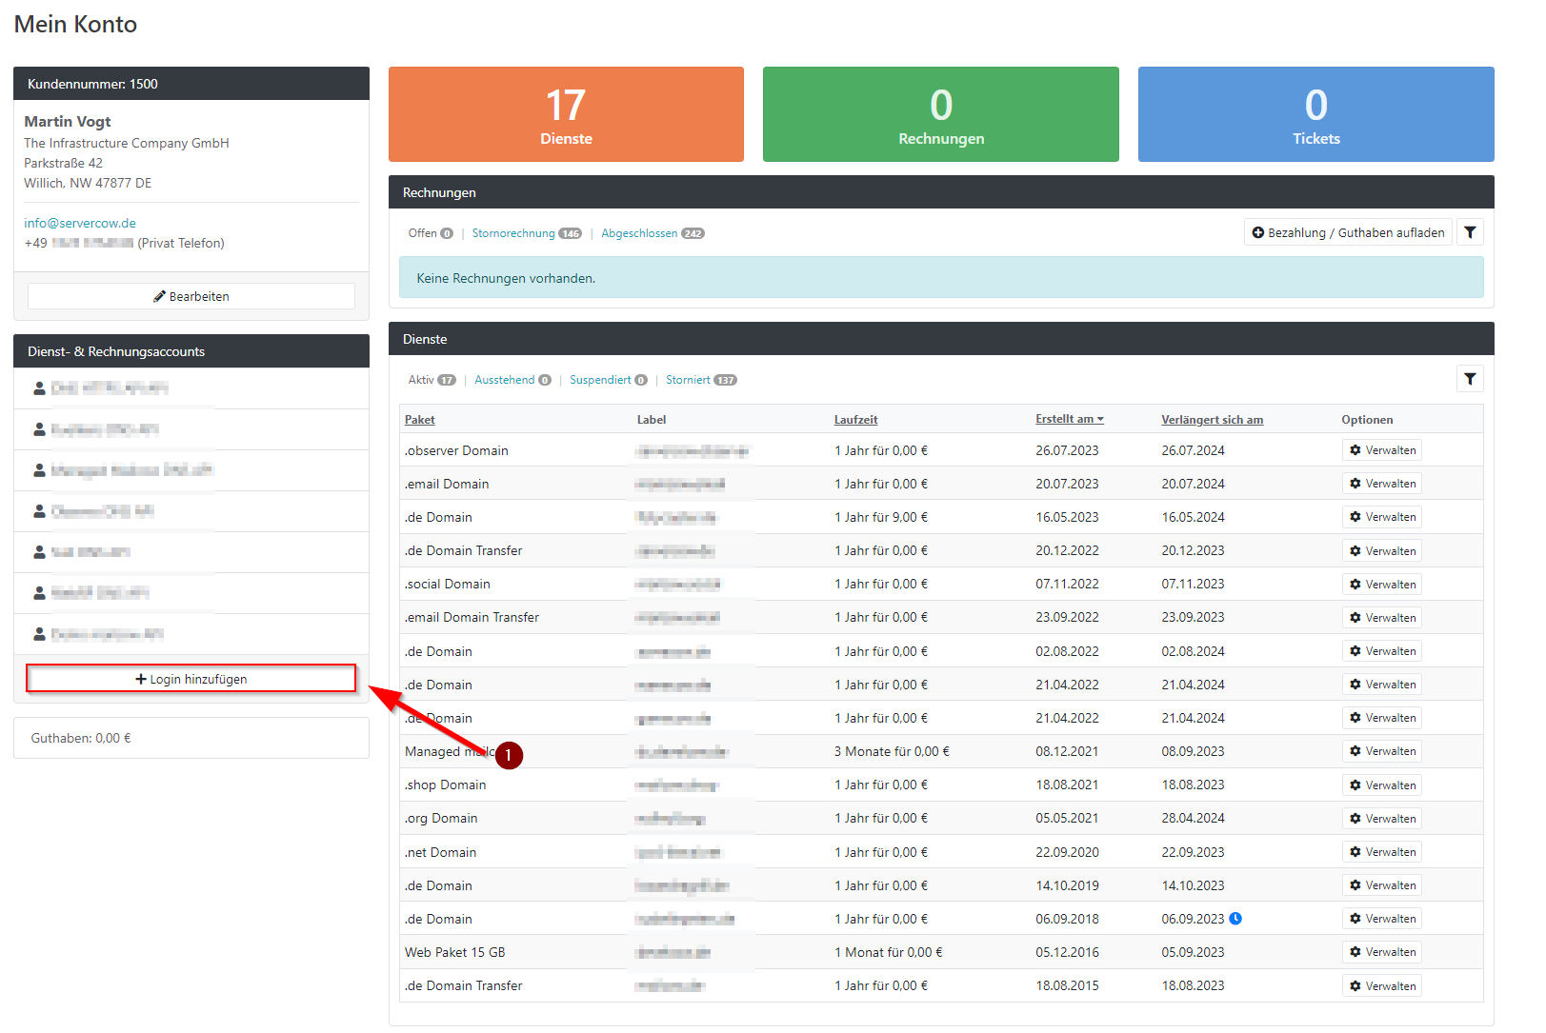Manage the .email Domain Transfer service

click(1382, 618)
